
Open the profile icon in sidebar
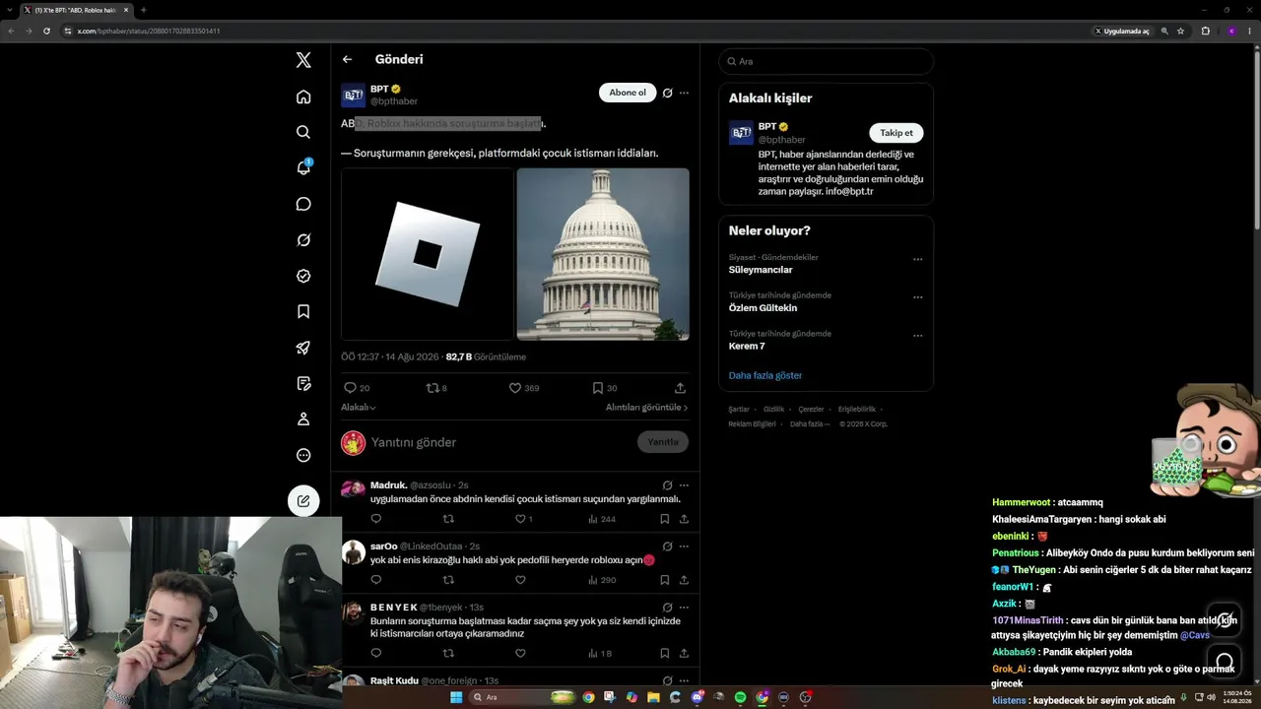pos(303,419)
